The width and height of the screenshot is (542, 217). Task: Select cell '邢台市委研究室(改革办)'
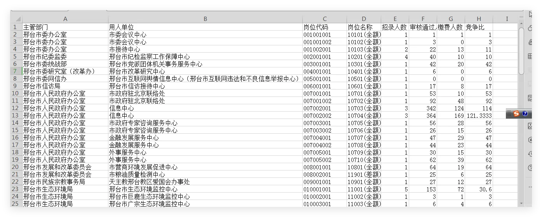coord(65,71)
